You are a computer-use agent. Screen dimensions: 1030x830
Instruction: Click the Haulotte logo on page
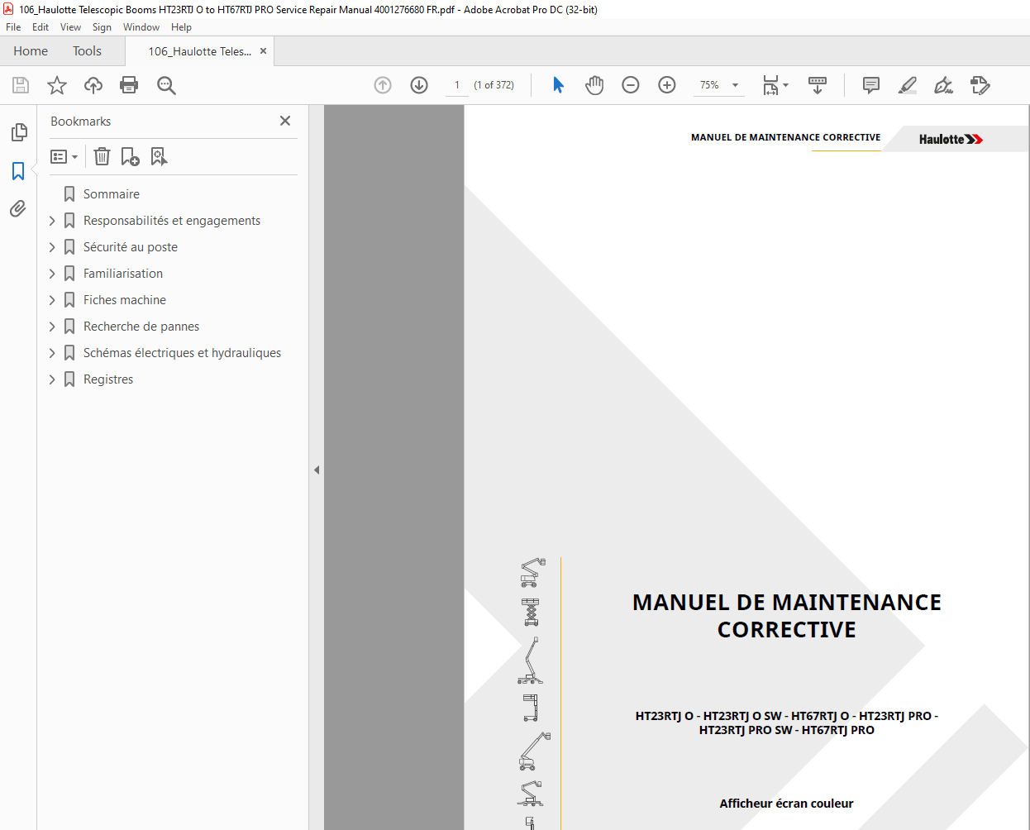(x=951, y=139)
